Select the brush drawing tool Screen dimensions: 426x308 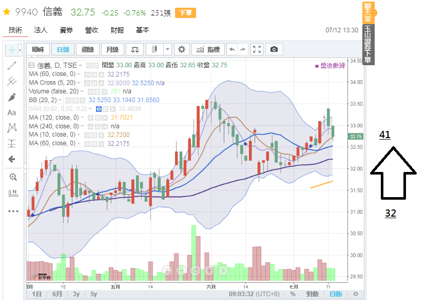pos(12,97)
